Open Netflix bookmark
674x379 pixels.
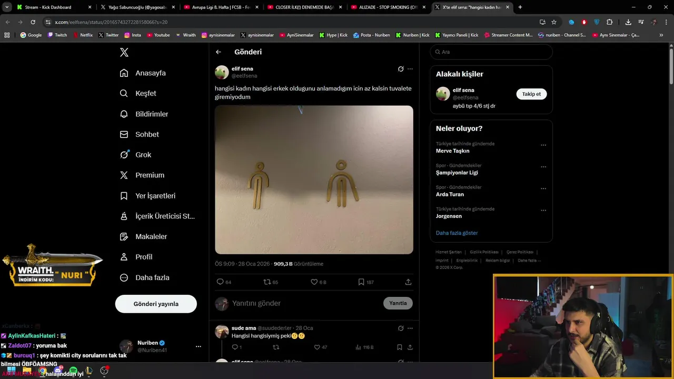point(83,35)
